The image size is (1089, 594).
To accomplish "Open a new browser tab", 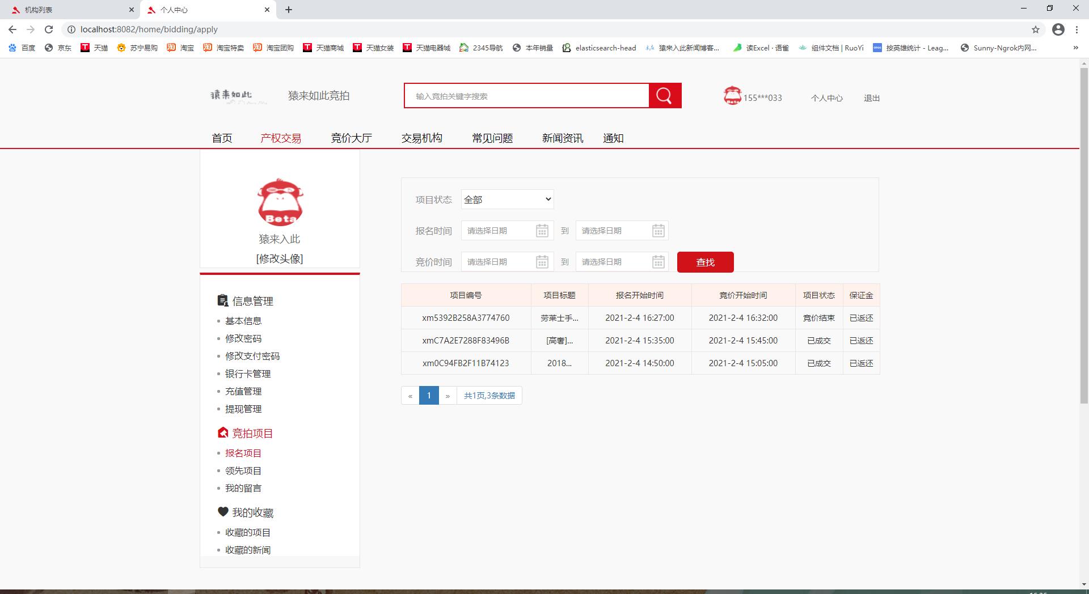I will coord(289,10).
